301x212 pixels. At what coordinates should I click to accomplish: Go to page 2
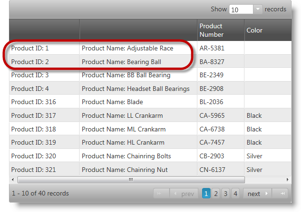pos(216,194)
